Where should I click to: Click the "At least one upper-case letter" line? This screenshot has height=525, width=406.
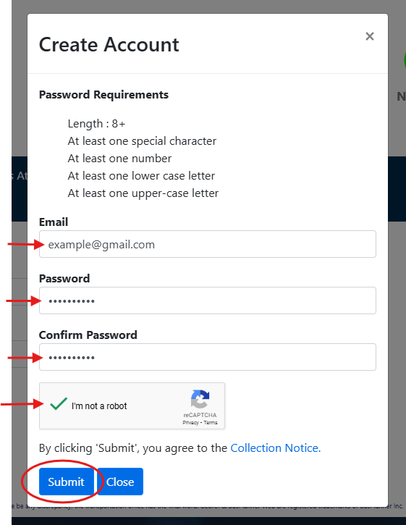click(143, 193)
